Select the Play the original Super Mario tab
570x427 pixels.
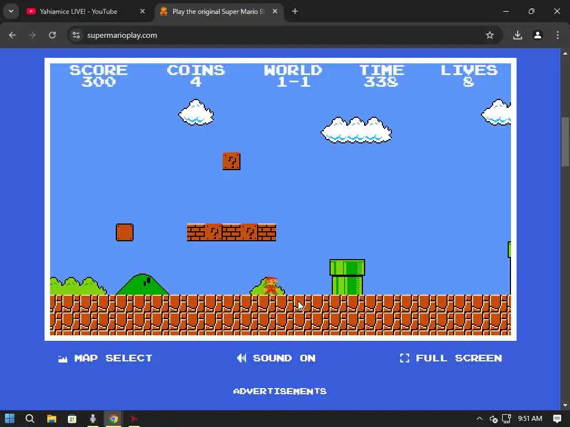click(x=218, y=12)
